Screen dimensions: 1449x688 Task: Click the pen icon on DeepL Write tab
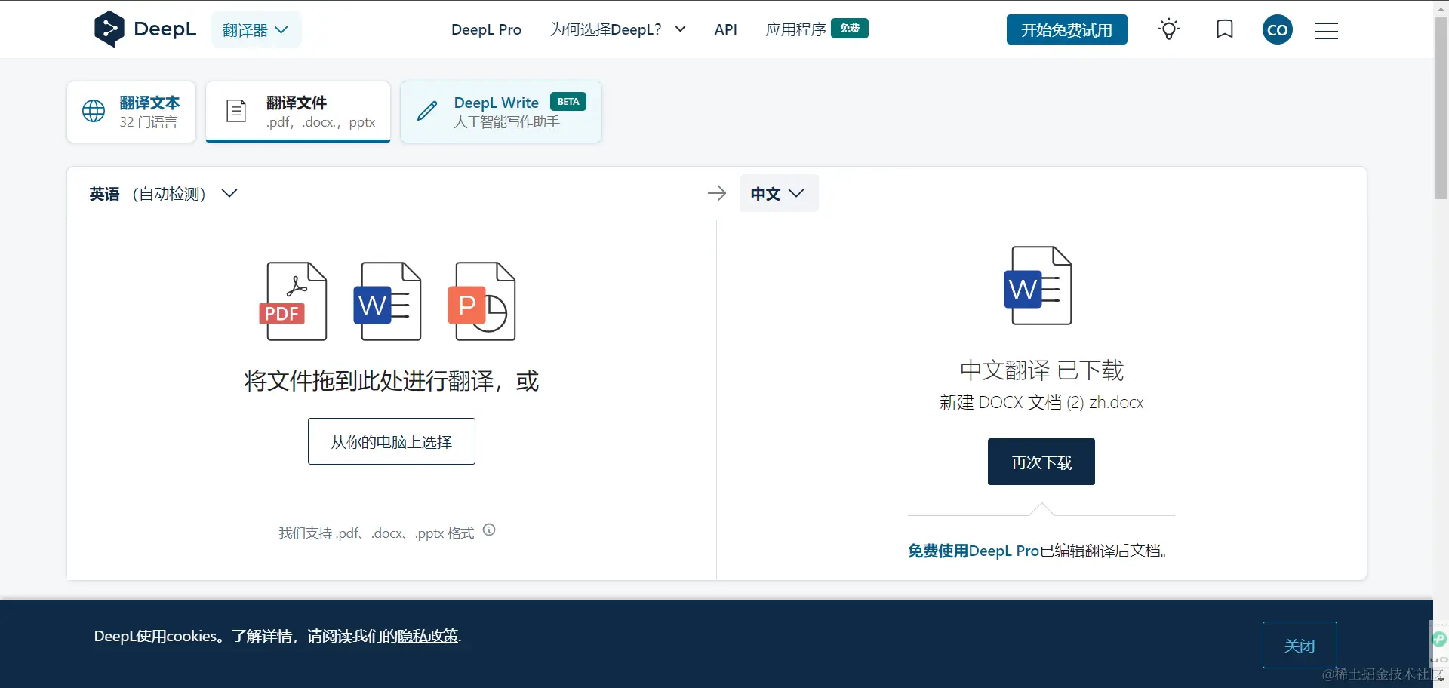tap(427, 111)
